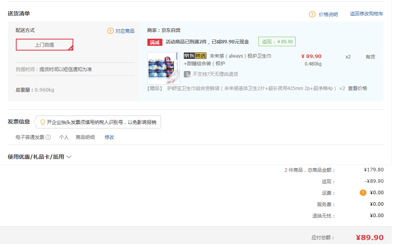Click 不支持7天无理由退货 text
This screenshot has height=244, width=393.
[x=215, y=74]
